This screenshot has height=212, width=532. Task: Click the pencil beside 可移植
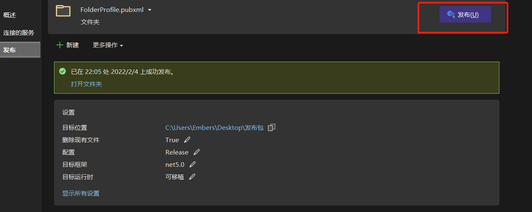point(192,177)
